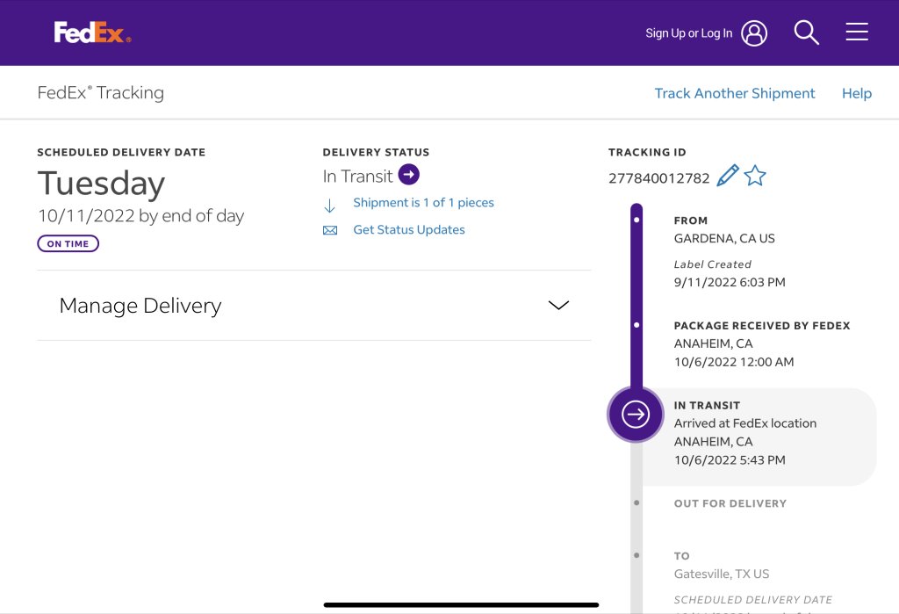Open the hamburger menu
The height and width of the screenshot is (614, 899).
tap(857, 33)
